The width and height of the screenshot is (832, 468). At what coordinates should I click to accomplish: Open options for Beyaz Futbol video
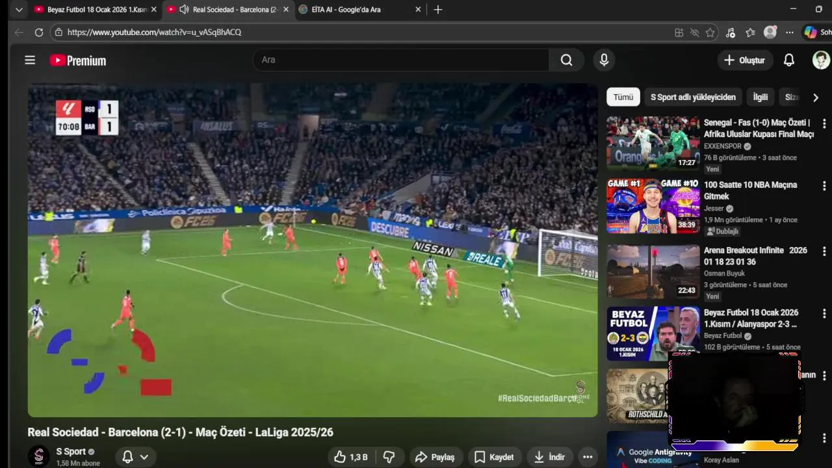click(824, 313)
